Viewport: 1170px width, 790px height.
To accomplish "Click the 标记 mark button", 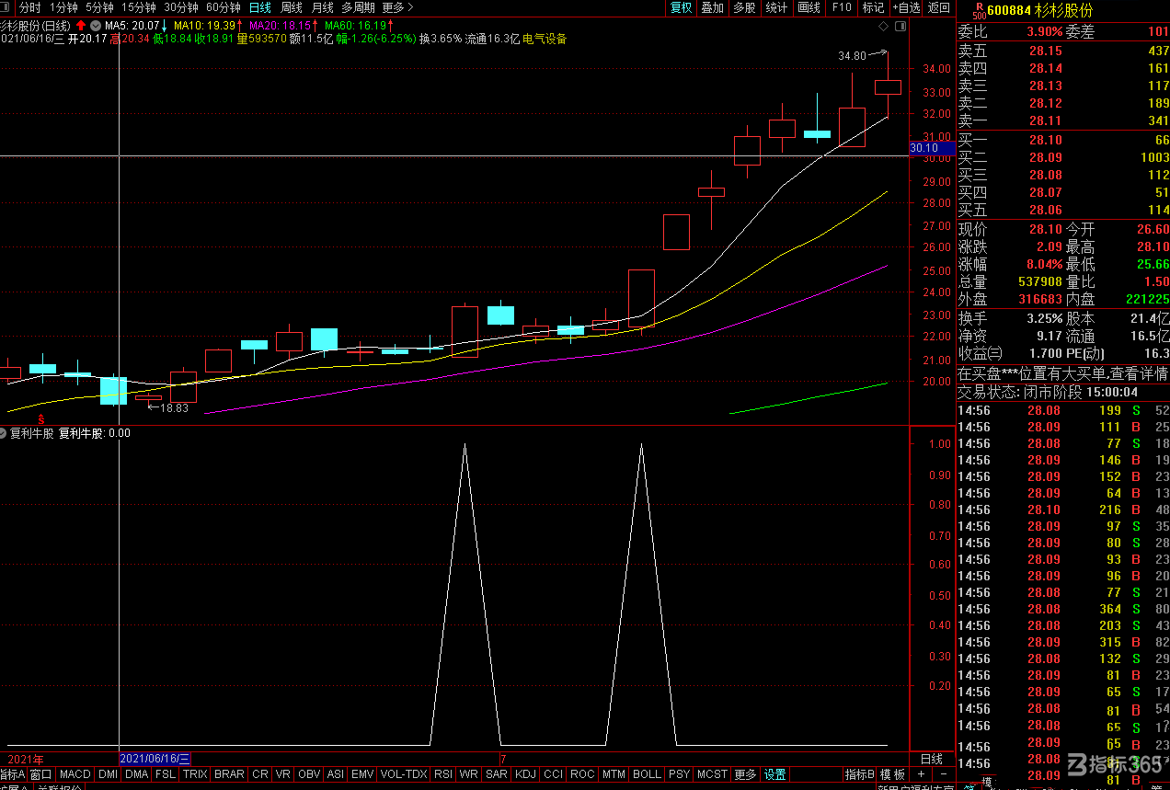I will tap(873, 7).
